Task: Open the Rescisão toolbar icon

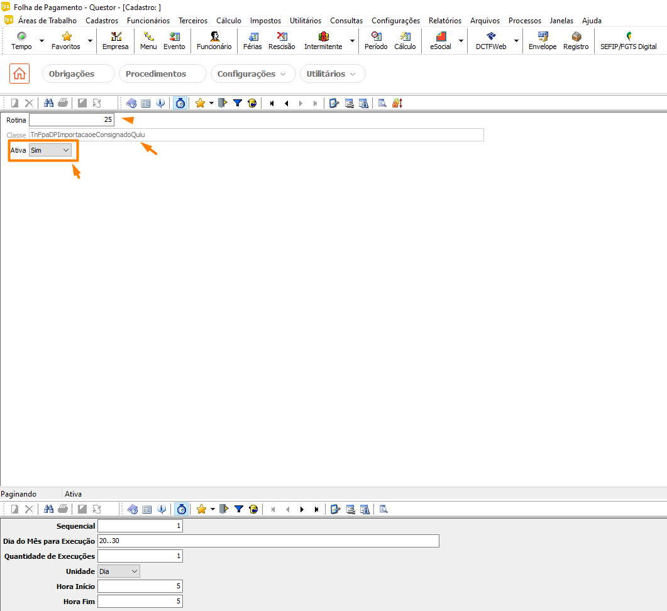Action: pos(282,41)
